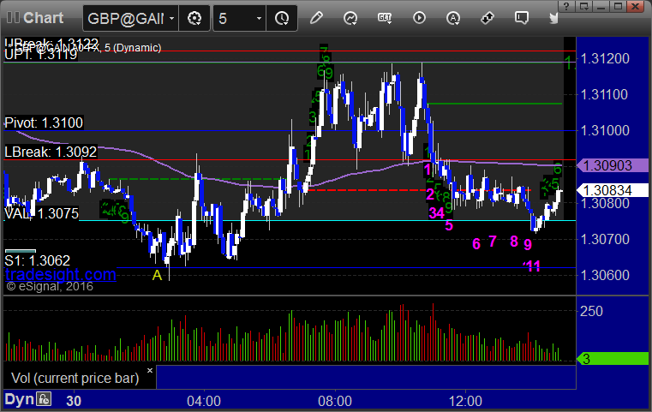
Task: Click the Vol (current price bar) label
Action: pos(75,378)
